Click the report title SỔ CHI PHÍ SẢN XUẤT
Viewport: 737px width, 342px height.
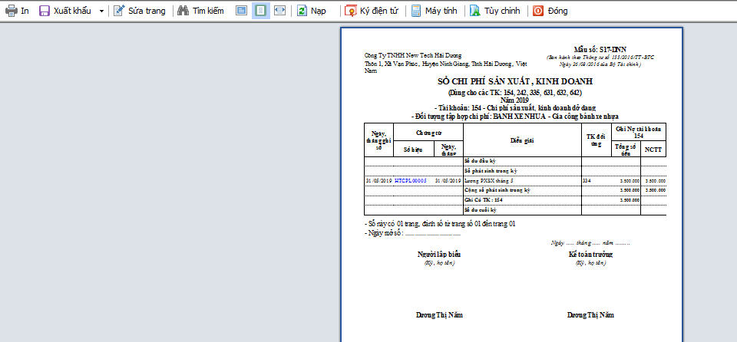pyautogui.click(x=515, y=81)
